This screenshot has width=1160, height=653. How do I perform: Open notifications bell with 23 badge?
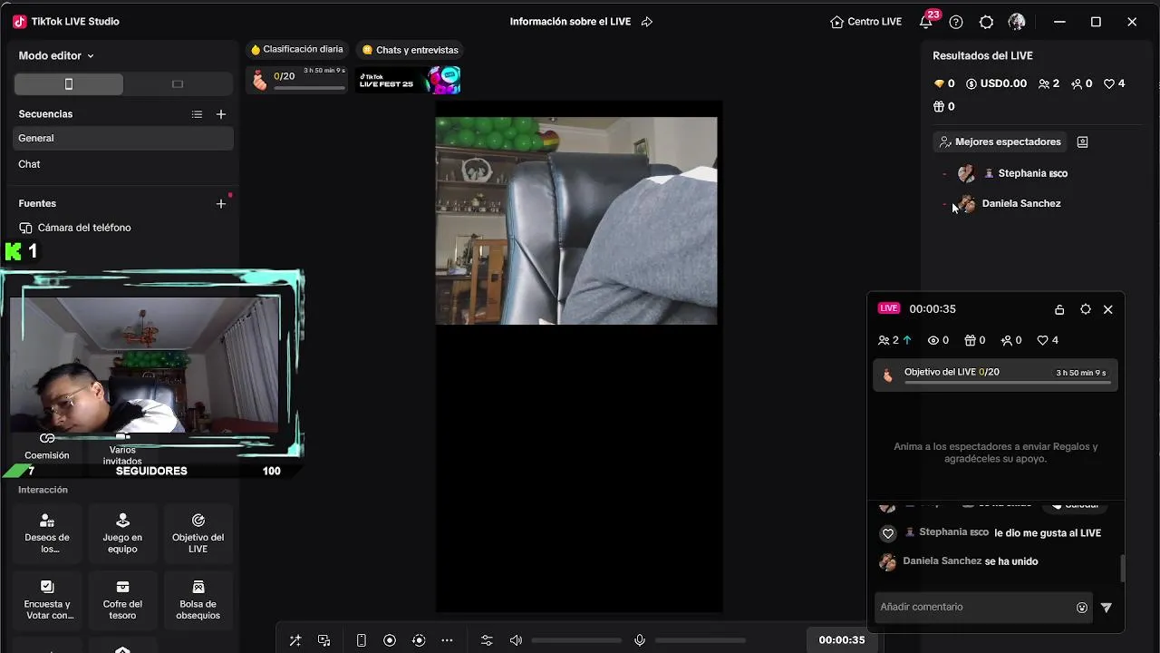tap(926, 22)
